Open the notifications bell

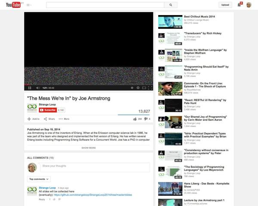(239, 5)
